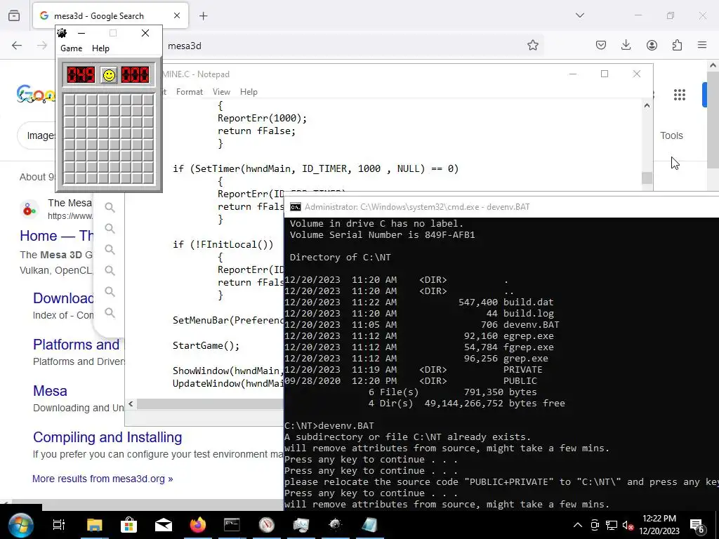719x539 pixels.
Task: Open the 'Mesa' sublink result
Action: click(50, 391)
